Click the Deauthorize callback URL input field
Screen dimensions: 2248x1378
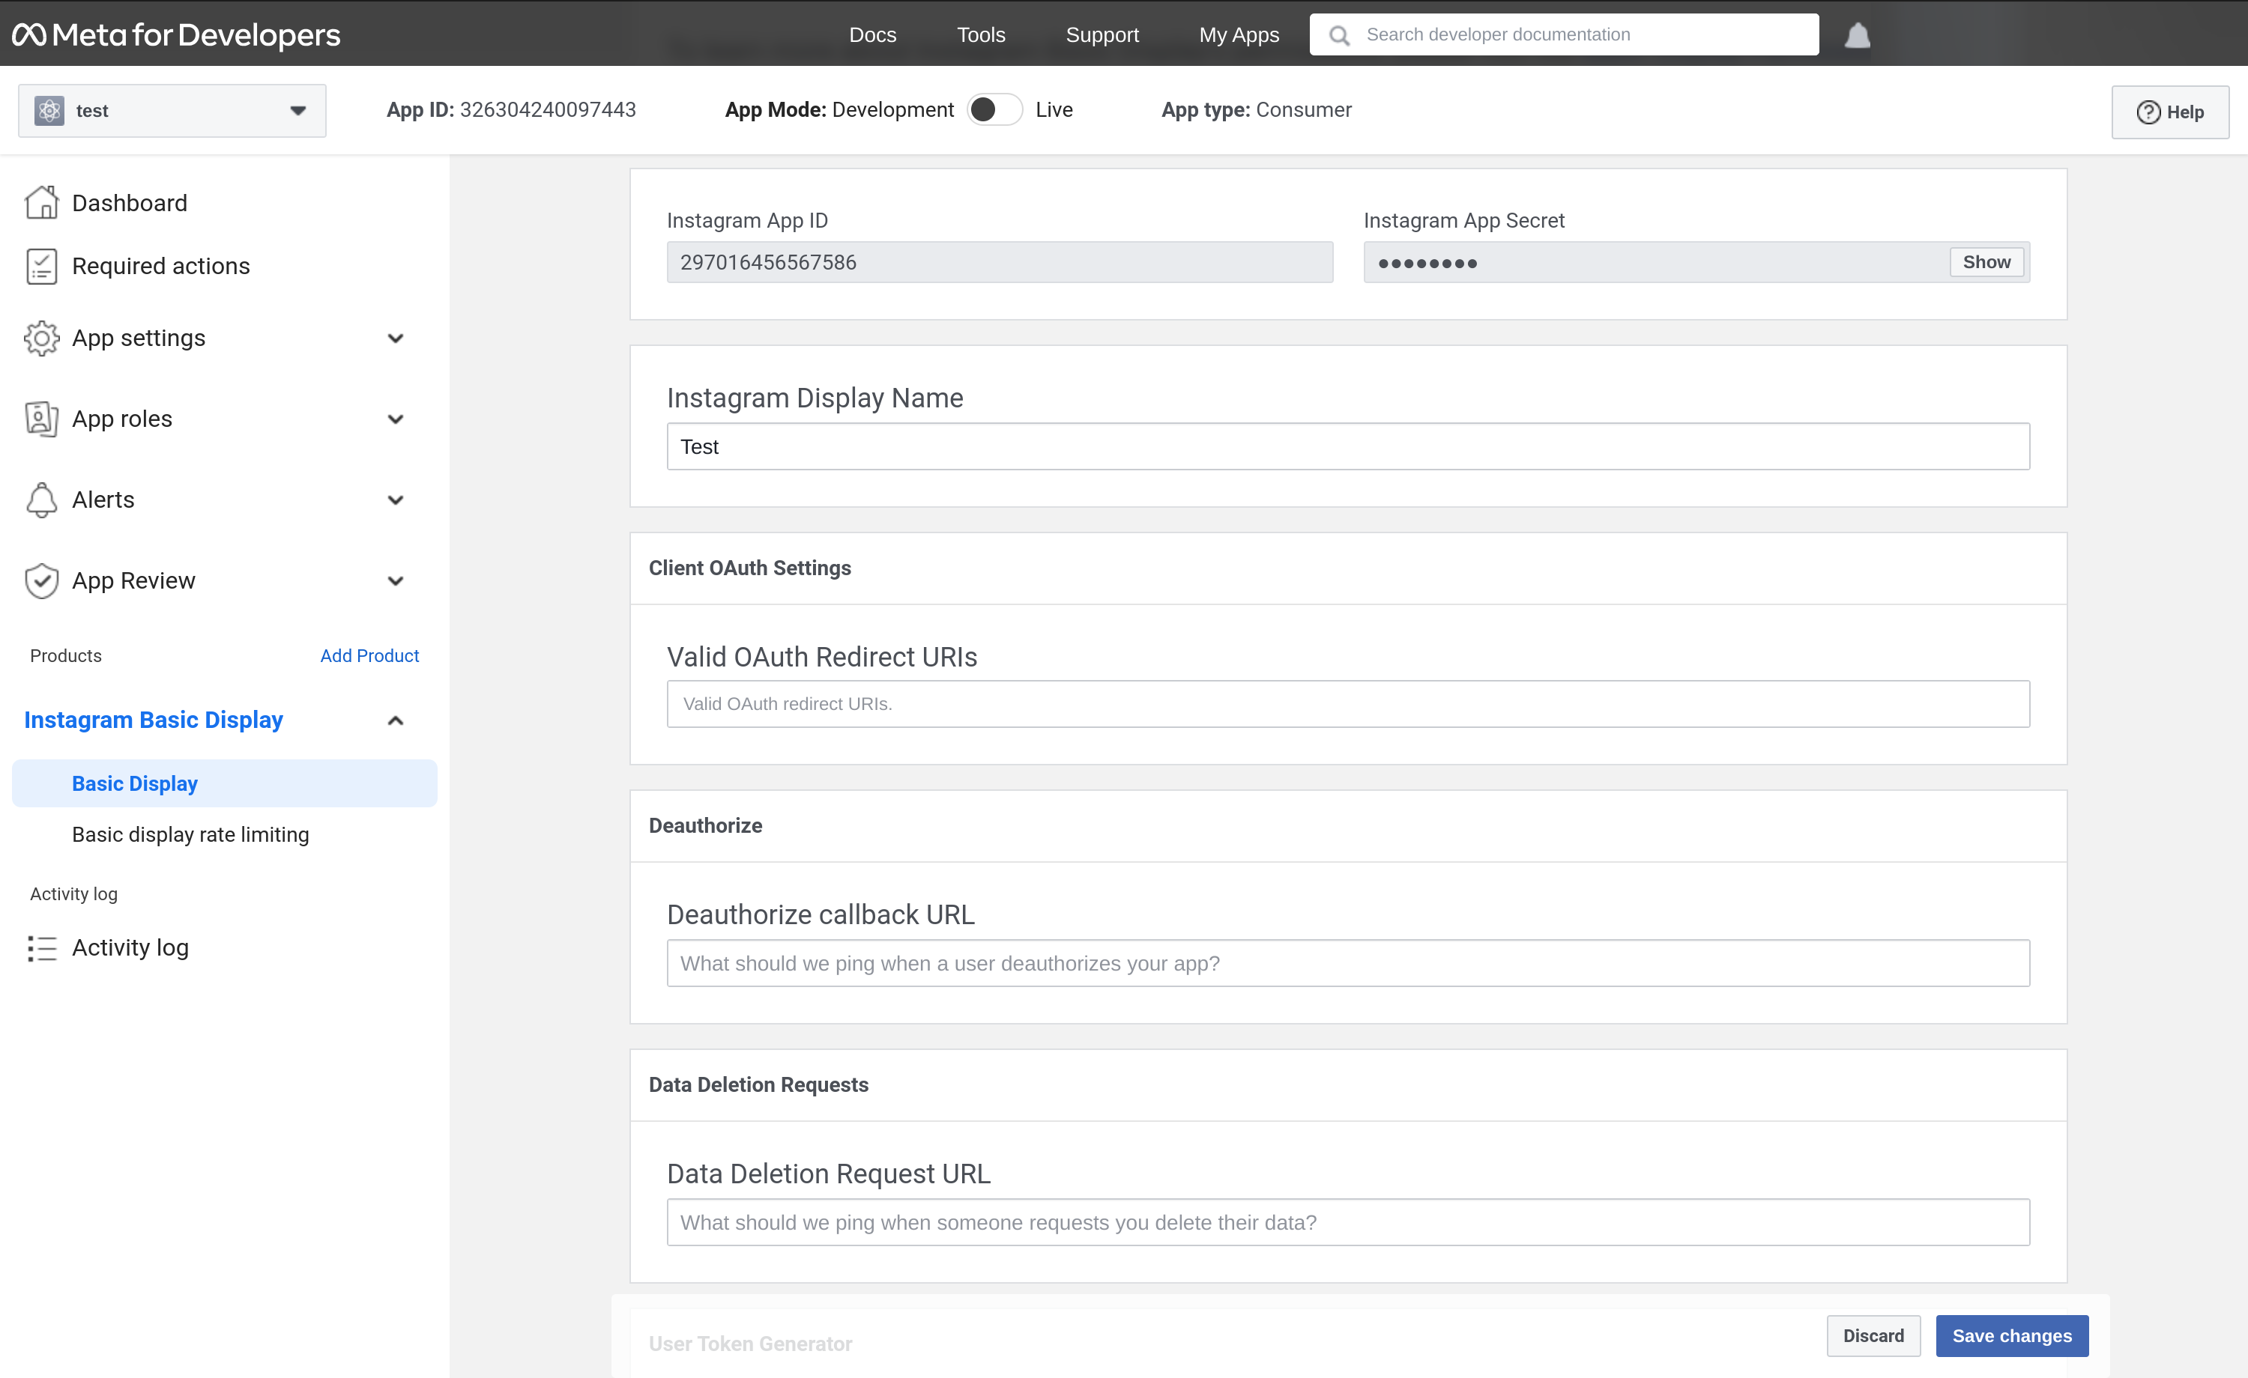point(1347,964)
